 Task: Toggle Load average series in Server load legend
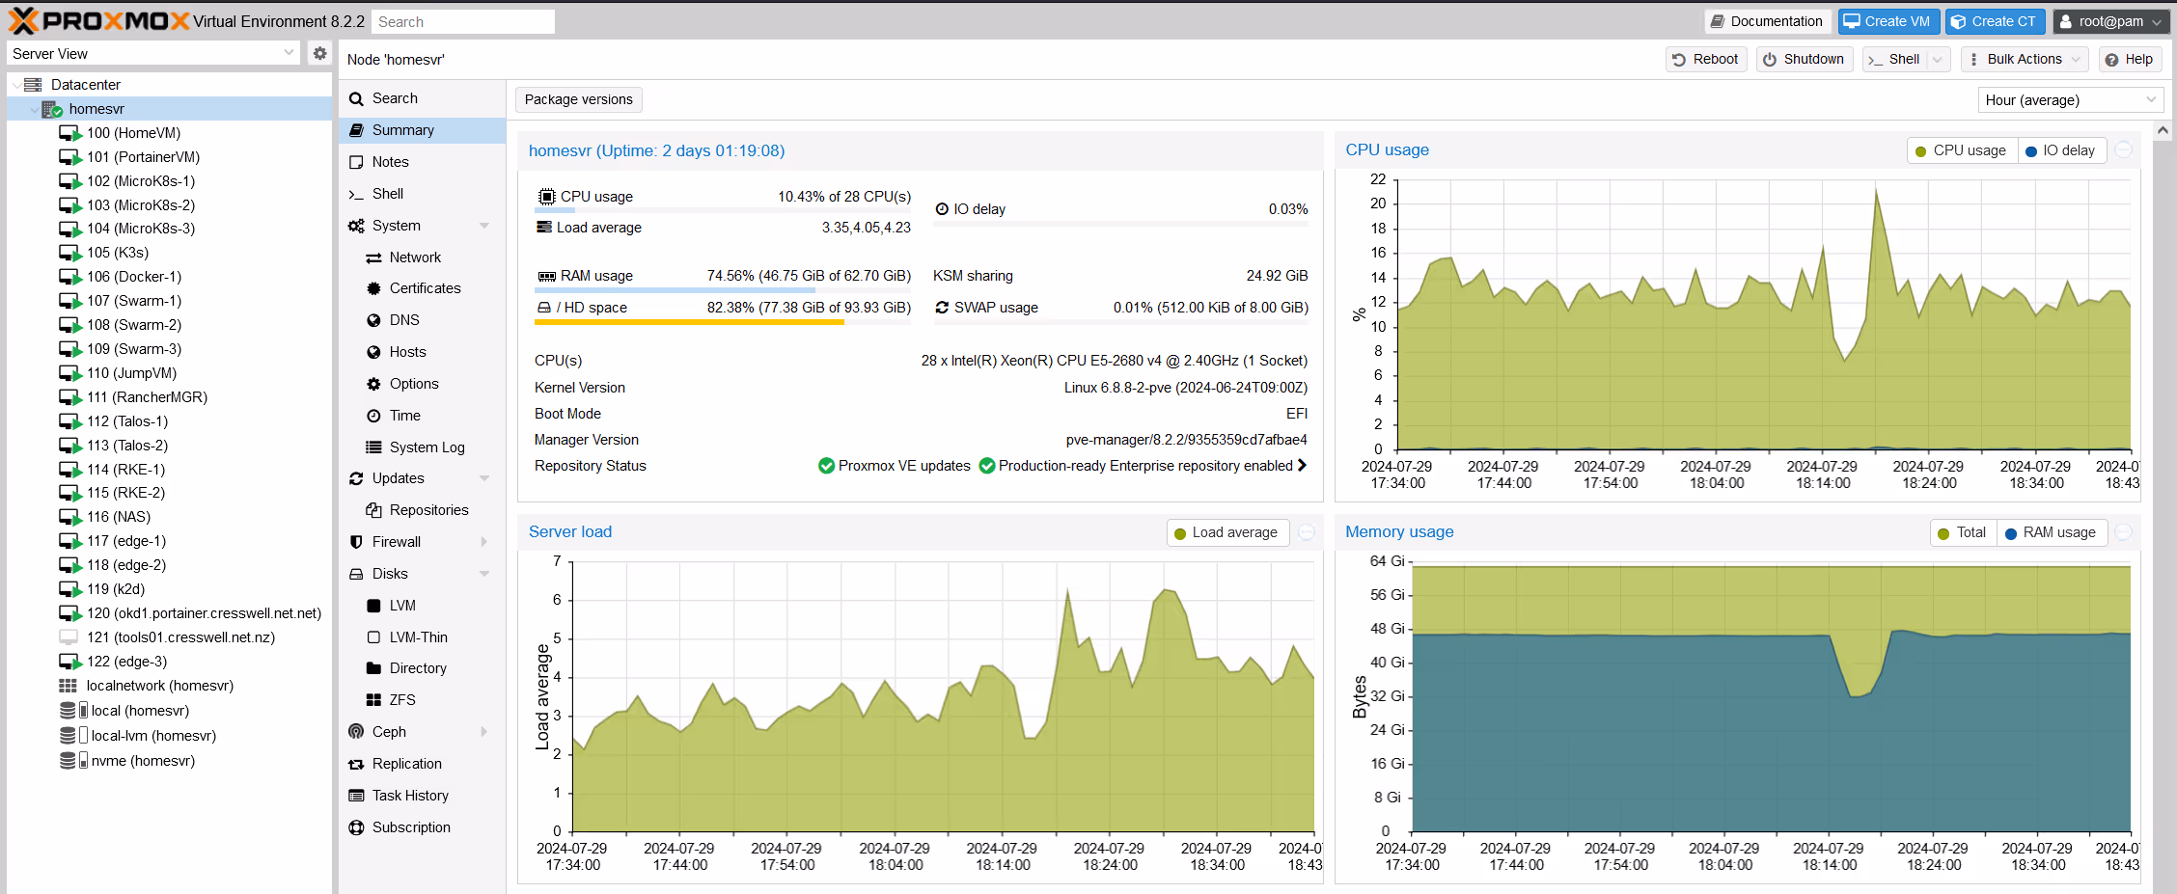click(x=1226, y=532)
